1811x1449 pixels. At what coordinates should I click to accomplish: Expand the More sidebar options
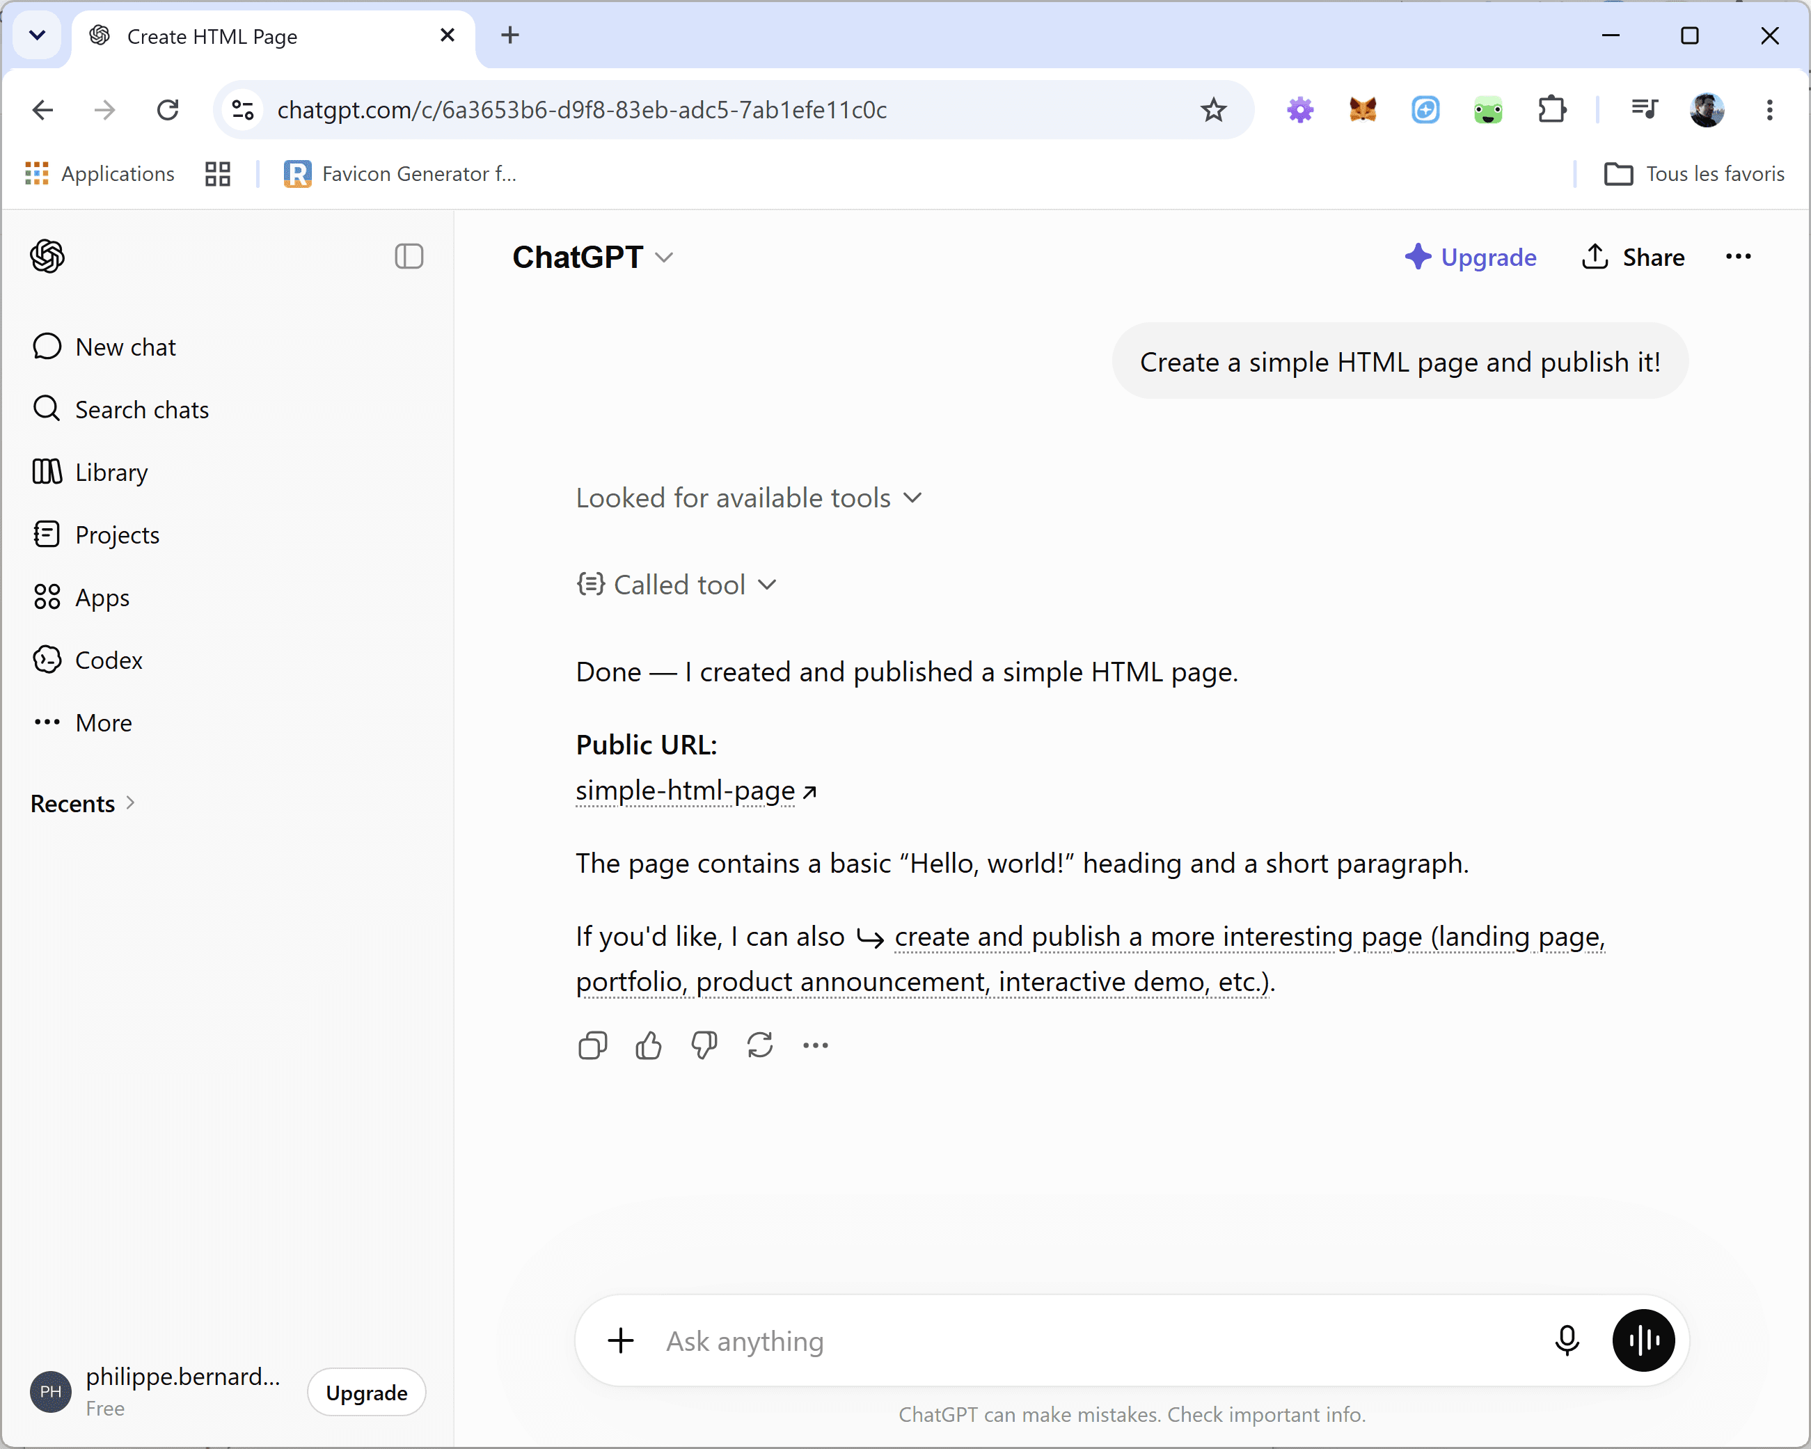click(x=82, y=722)
